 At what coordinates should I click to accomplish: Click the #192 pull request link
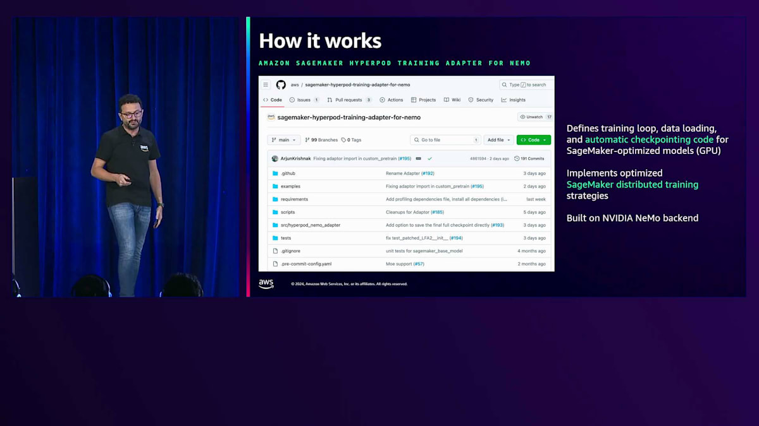(428, 173)
